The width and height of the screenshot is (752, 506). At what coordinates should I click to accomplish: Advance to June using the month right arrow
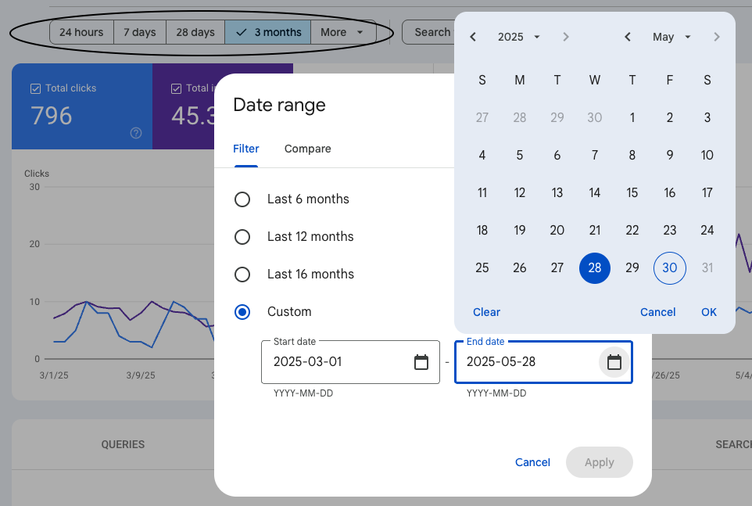pos(717,36)
